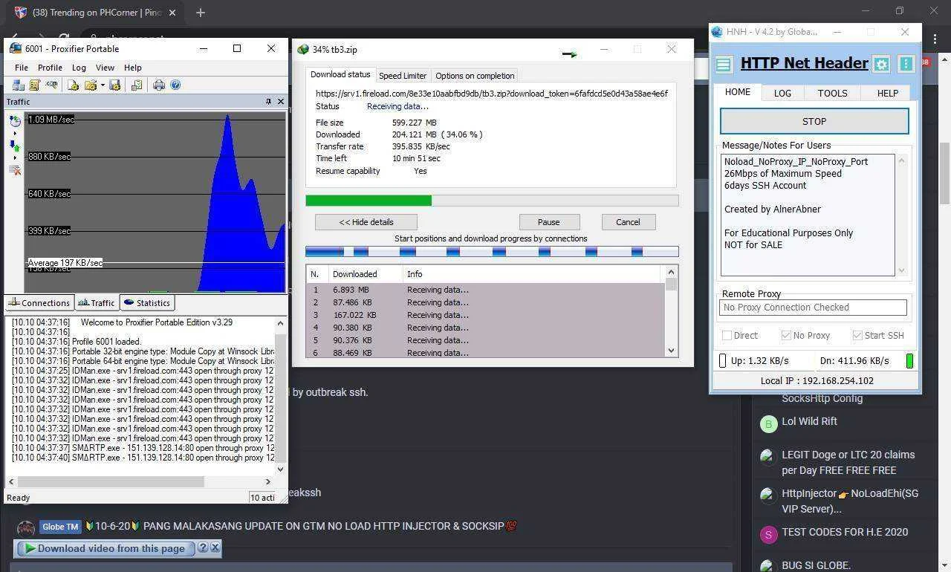This screenshot has width=951, height=572.
Task: Click the green download progress bar in IDM
Action: click(492, 201)
